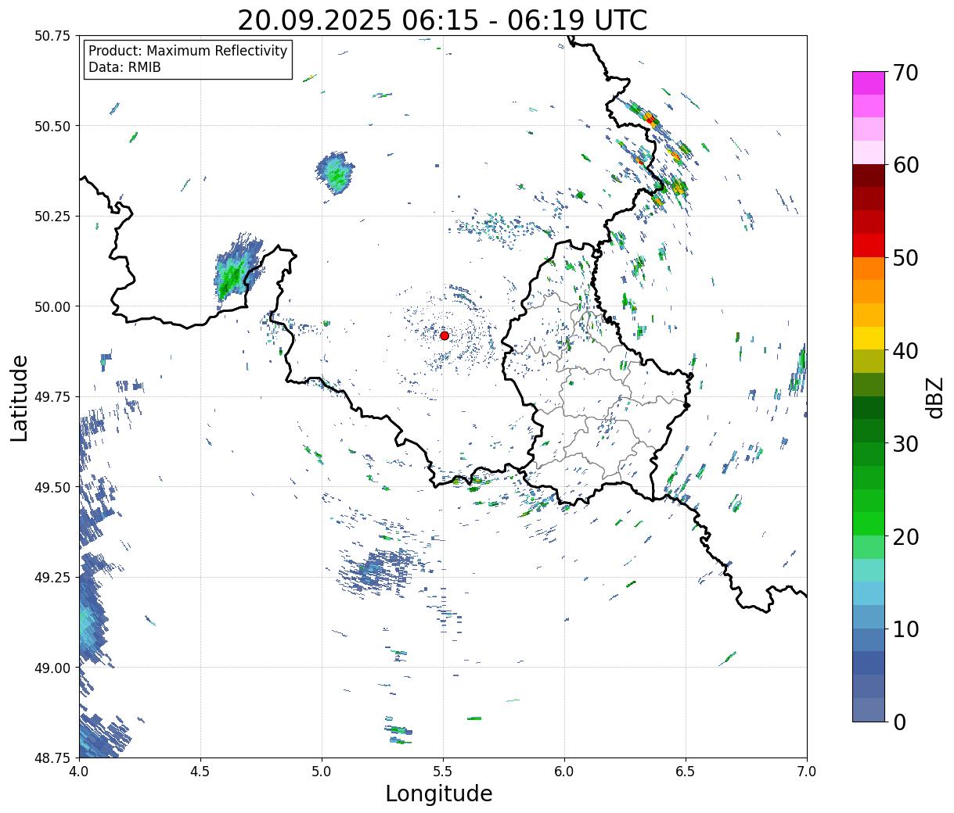The width and height of the screenshot is (954, 813).
Task: Click the 'Data: RMIB' legend text
Action: click(x=124, y=67)
